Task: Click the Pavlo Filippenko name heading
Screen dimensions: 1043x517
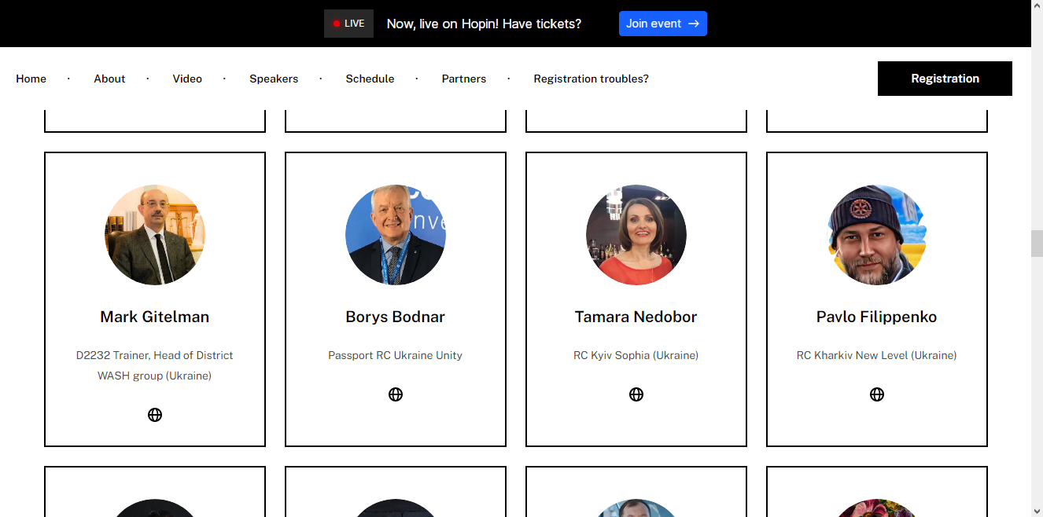Action: [x=876, y=317]
